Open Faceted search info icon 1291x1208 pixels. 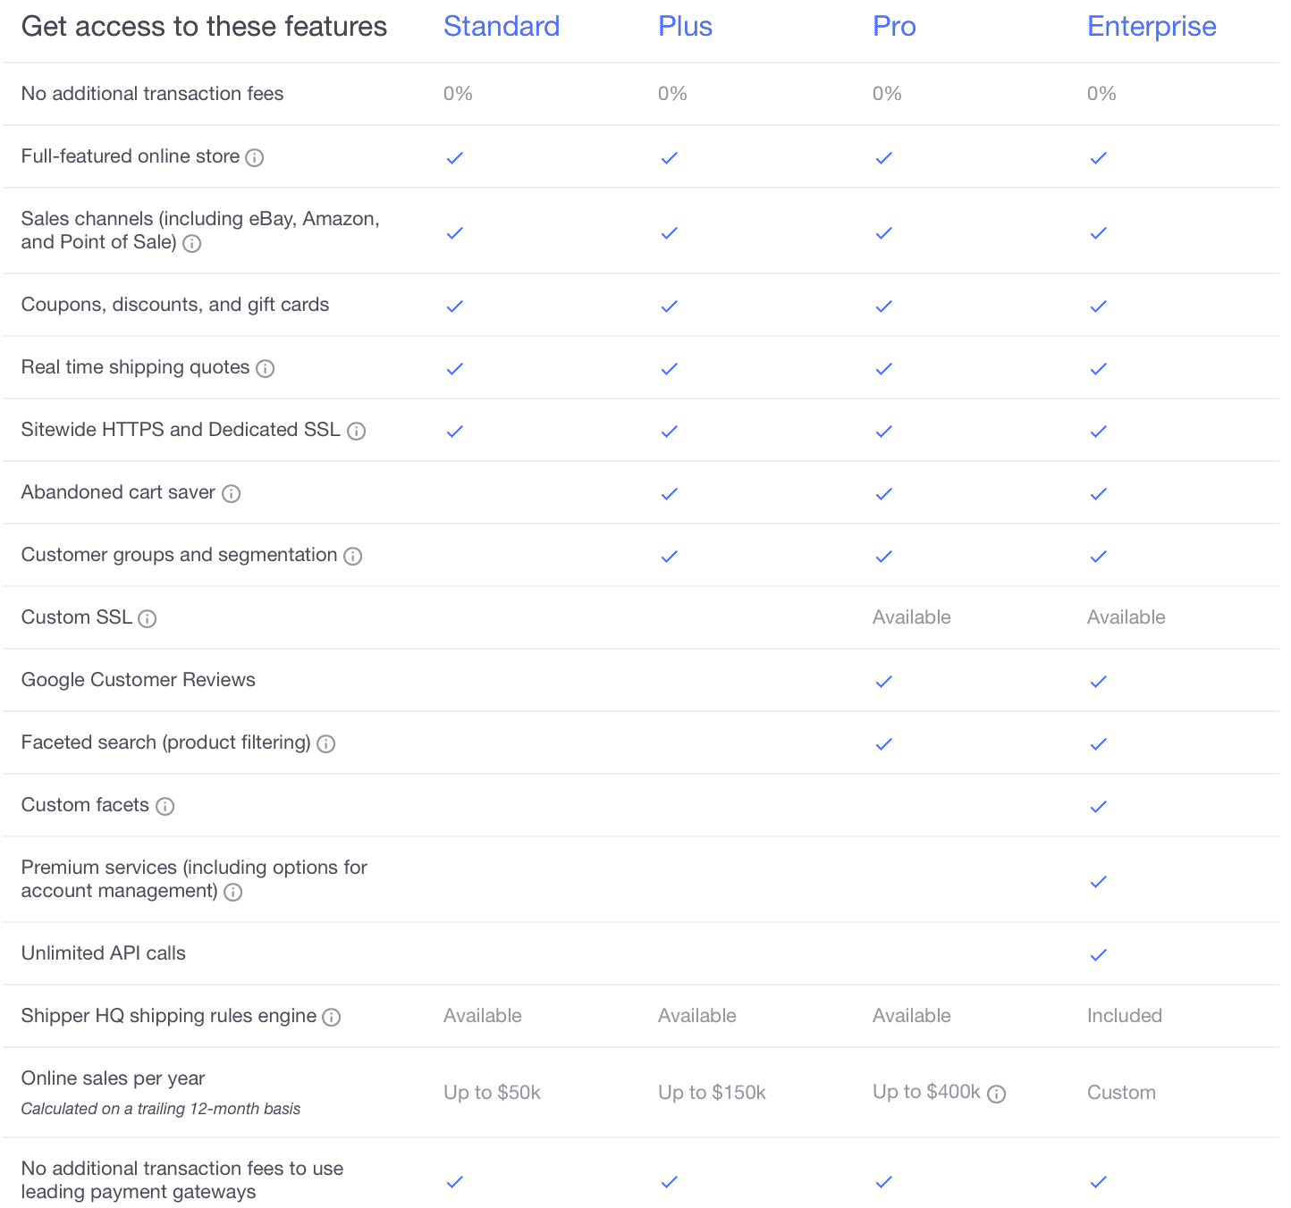pyautogui.click(x=326, y=744)
